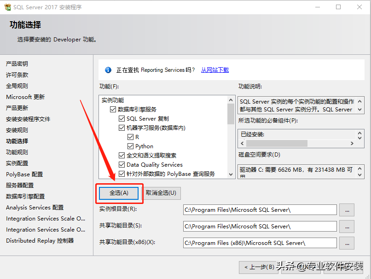This screenshot has height=279, width=371.
Task: Click the 共享功能目录(S) path field
Action: point(260,227)
